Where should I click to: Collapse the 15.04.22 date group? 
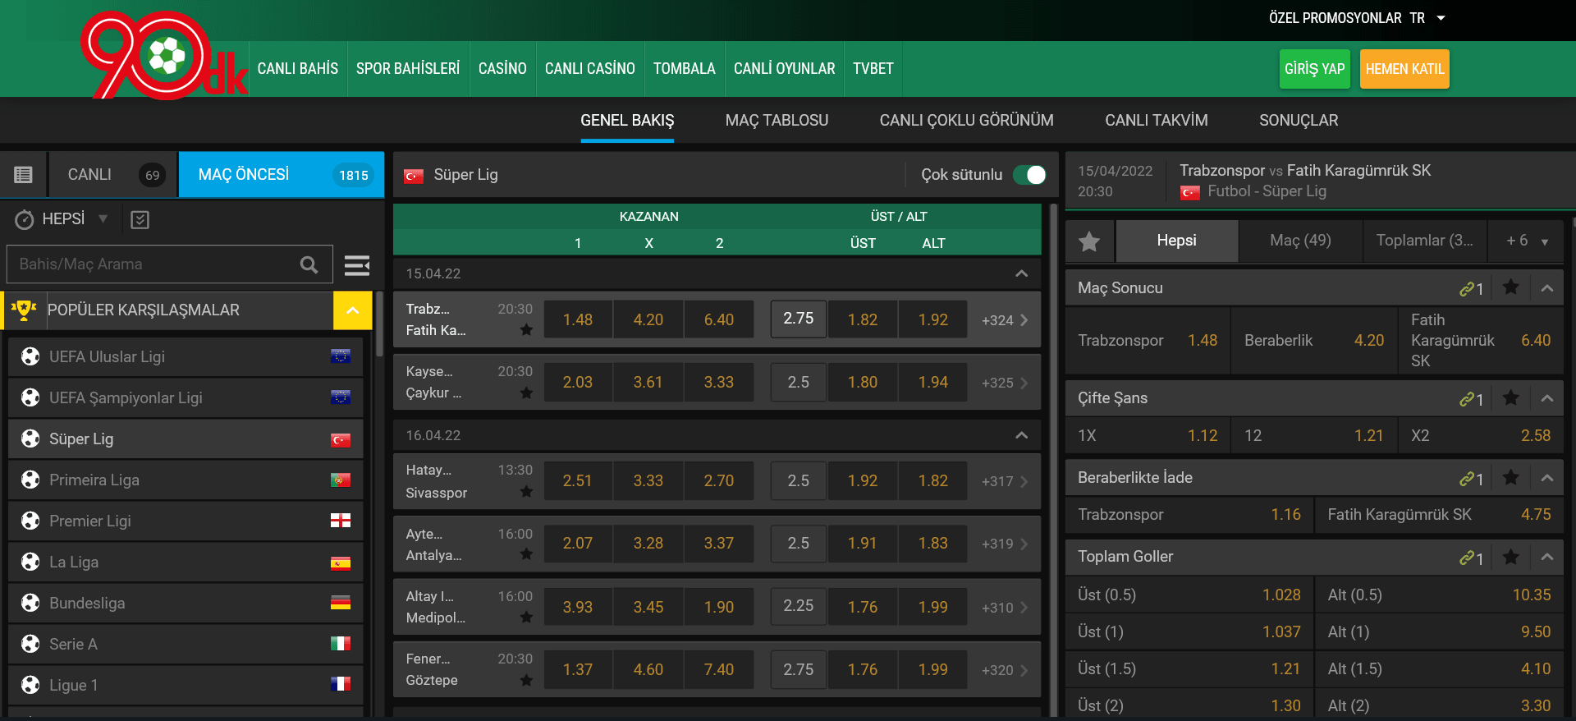pyautogui.click(x=1021, y=273)
